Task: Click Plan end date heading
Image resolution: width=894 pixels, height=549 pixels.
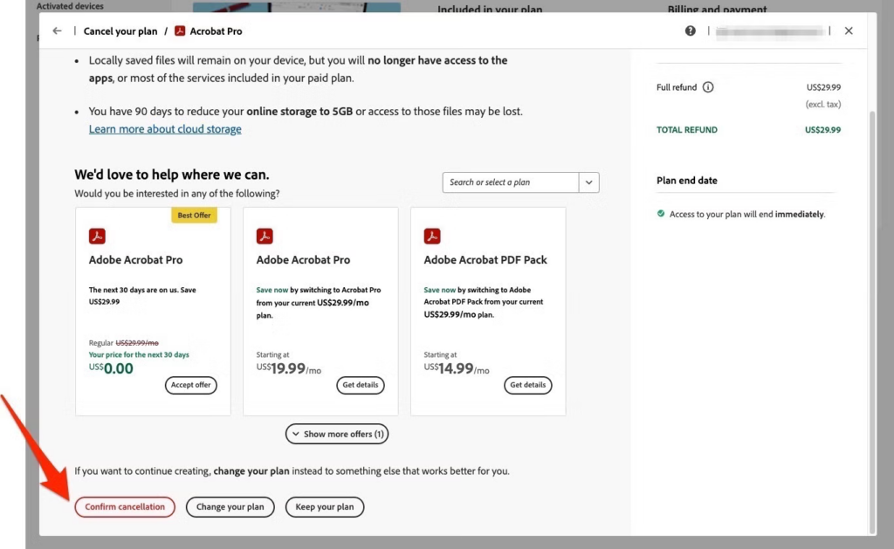Action: click(687, 180)
